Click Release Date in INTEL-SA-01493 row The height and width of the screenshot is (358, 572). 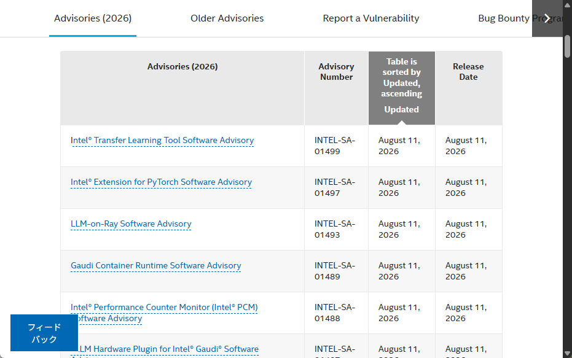[x=469, y=229]
